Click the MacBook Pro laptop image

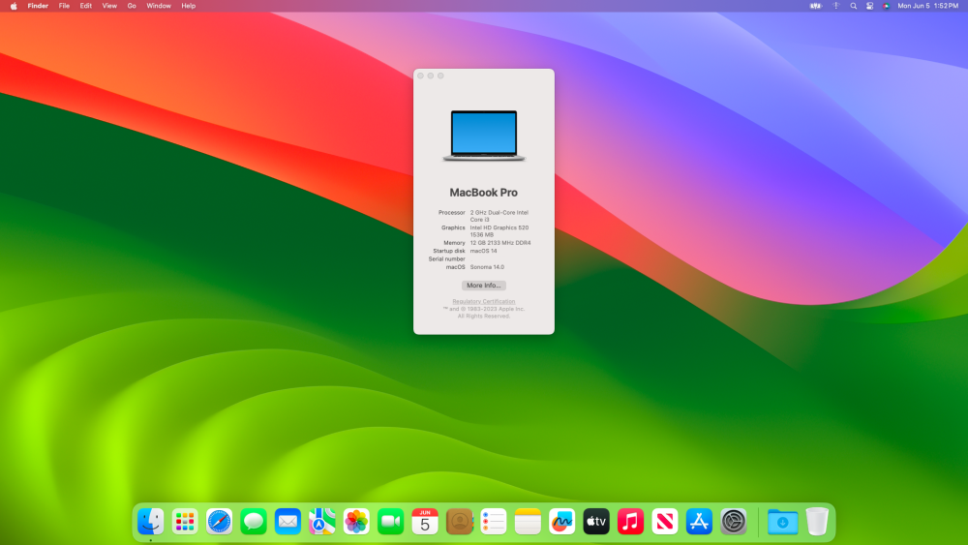click(x=484, y=136)
